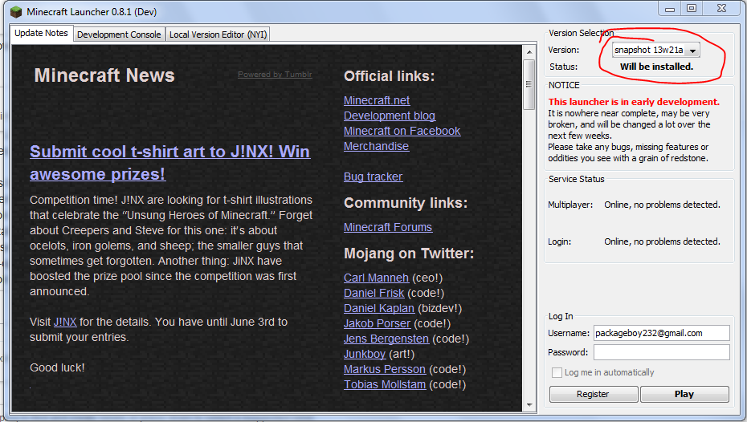Open the Development Console tab
The image size is (747, 422).
pyautogui.click(x=119, y=34)
